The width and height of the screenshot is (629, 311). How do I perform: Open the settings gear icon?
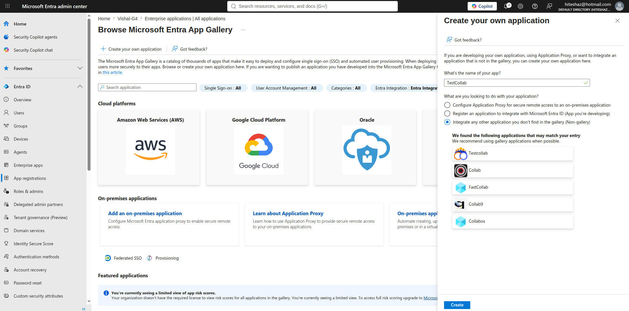click(520, 6)
